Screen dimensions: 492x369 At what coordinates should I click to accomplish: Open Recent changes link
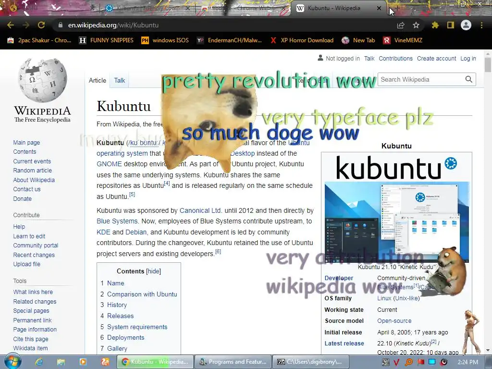tap(34, 255)
